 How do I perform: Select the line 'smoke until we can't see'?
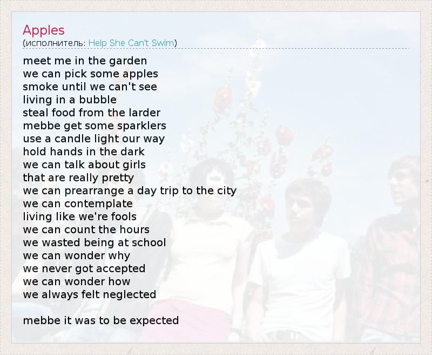(90, 87)
